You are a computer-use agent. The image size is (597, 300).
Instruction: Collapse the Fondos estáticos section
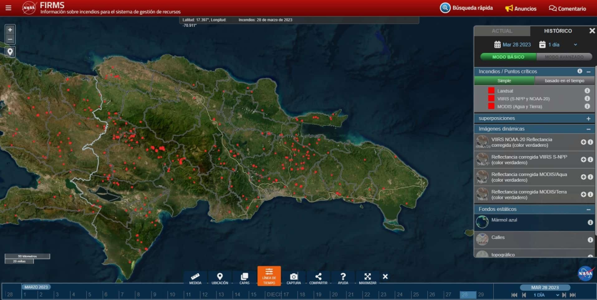[589, 210]
